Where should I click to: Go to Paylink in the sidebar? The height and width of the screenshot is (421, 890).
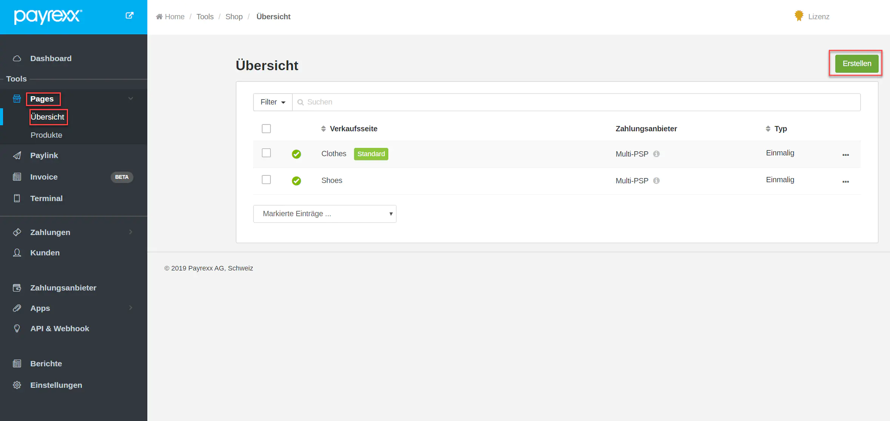(x=44, y=155)
